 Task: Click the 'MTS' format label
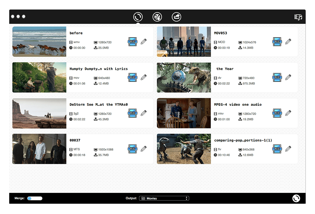pyautogui.click(x=77, y=149)
